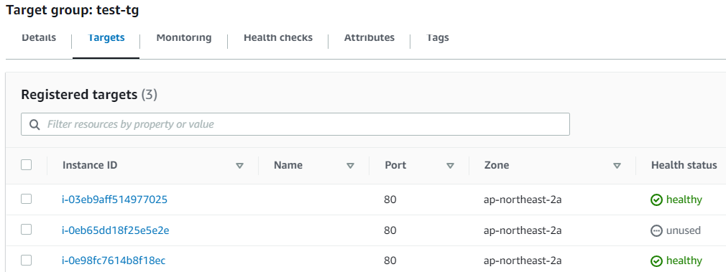Viewport: 726px width, 272px height.
Task: Open the Health checks tab
Action: [277, 37]
